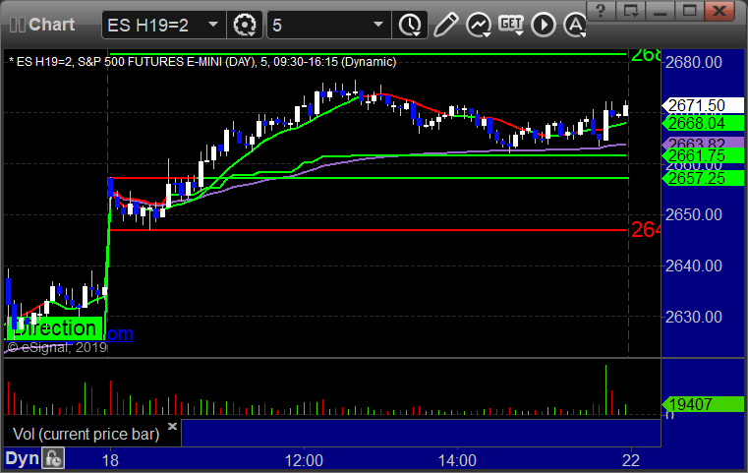This screenshot has width=748, height=473.
Task: Open the symbol settings gear menu
Action: [x=245, y=25]
